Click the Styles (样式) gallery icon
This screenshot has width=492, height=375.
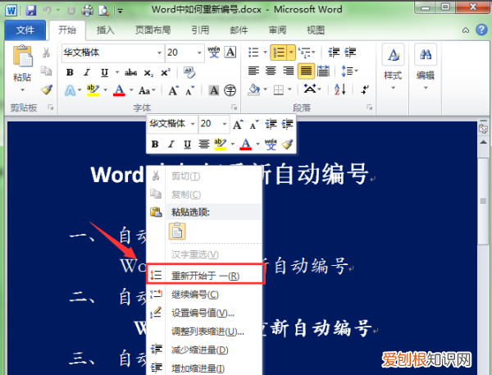pos(393,55)
